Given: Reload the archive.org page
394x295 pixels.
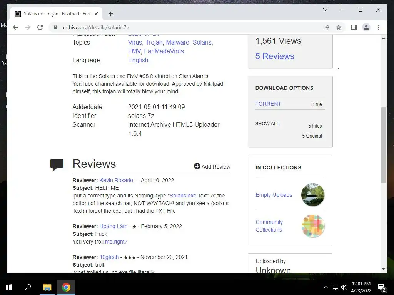Looking at the screenshot, I should coord(40,27).
